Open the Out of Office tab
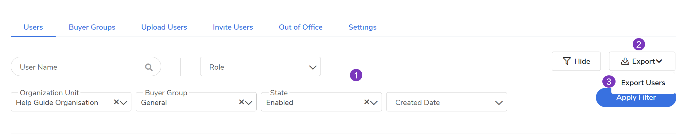 pos(301,27)
